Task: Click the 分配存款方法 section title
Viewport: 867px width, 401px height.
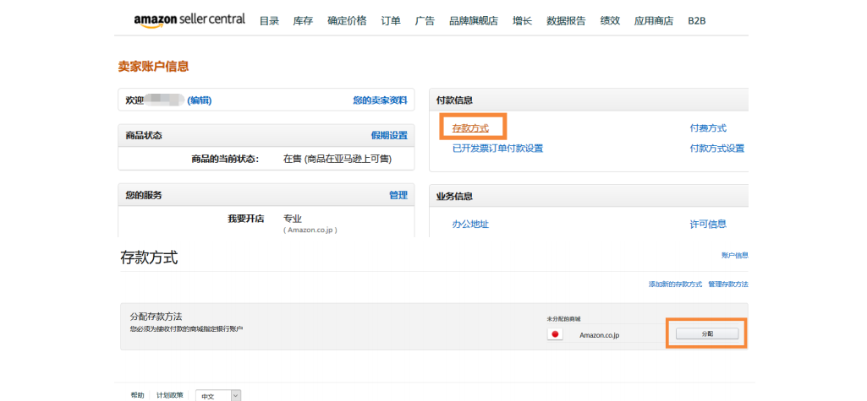Action: click(x=156, y=317)
